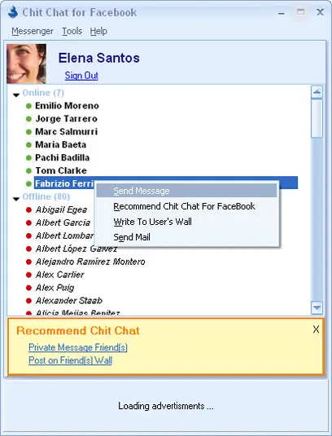Click the green status dot next to Tom Clarke
Viewport: 332px width, 436px height.
[x=28, y=170]
